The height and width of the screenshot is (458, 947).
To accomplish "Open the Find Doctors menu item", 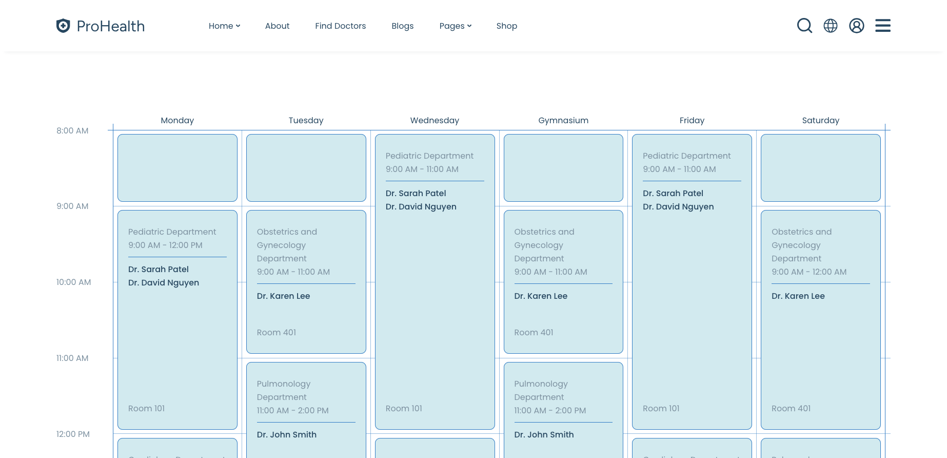I will click(x=340, y=26).
